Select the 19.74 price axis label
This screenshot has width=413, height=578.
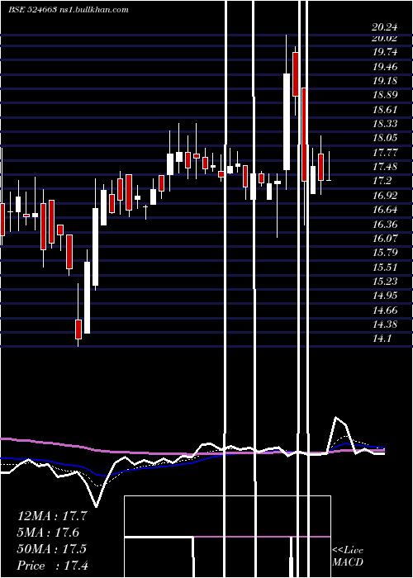[385, 52]
